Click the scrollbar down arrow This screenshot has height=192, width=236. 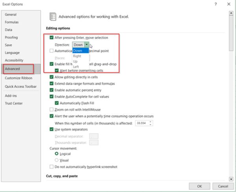(x=231, y=179)
